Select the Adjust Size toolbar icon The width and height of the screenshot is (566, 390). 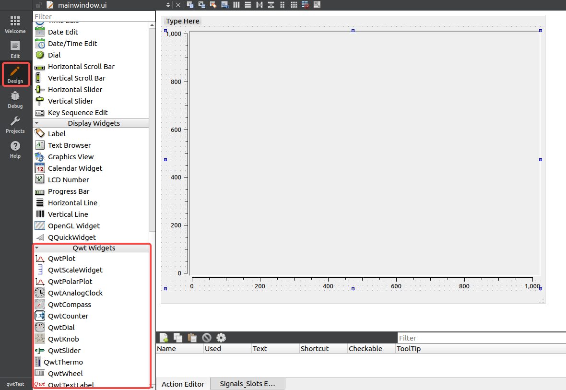(317, 5)
